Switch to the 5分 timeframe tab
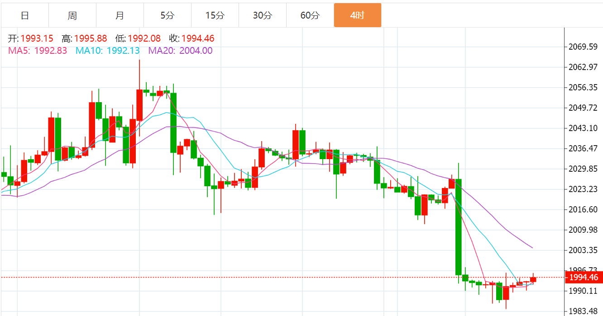The image size is (603, 316). [x=167, y=15]
